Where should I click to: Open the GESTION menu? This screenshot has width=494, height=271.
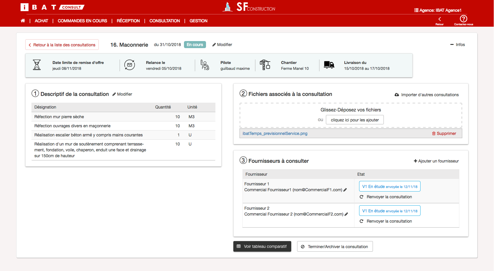tap(198, 21)
